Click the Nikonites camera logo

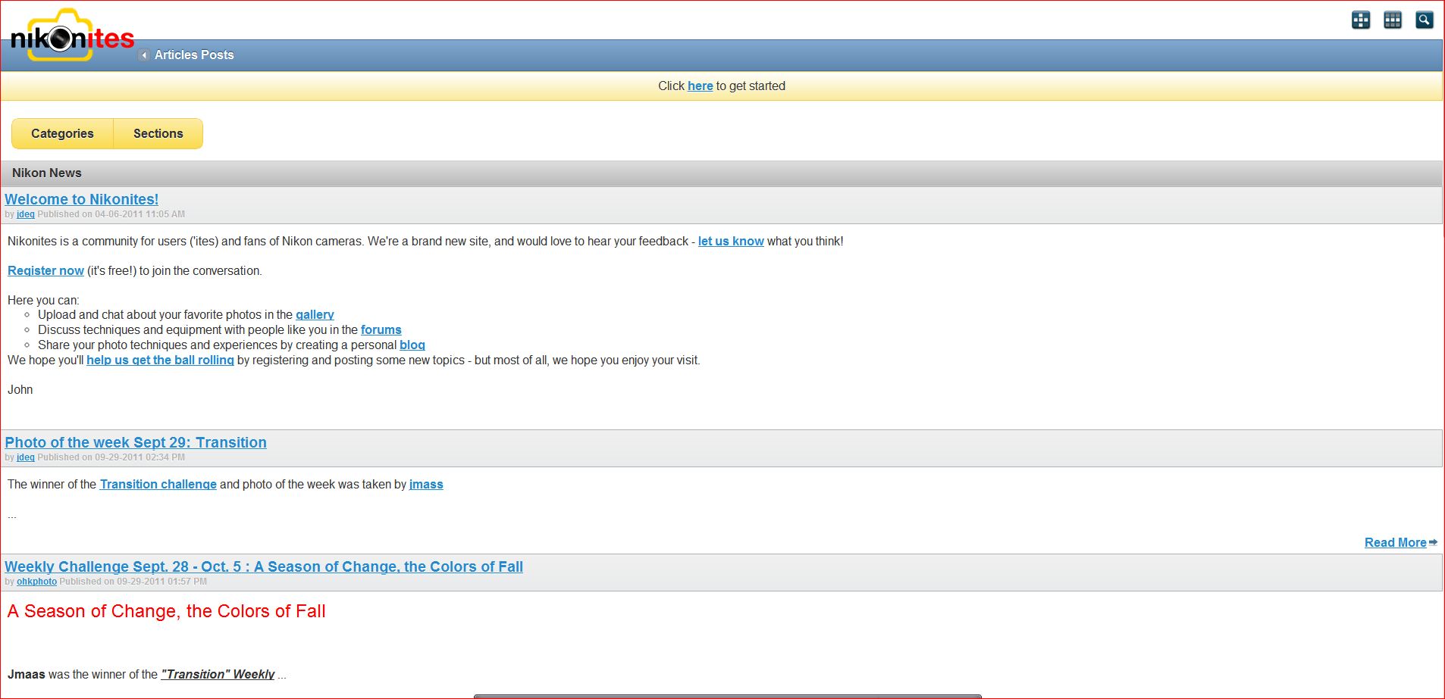click(x=72, y=36)
